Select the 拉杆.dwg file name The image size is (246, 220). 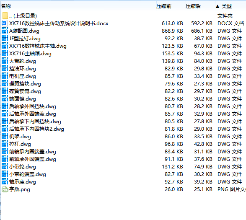click(x=20, y=144)
